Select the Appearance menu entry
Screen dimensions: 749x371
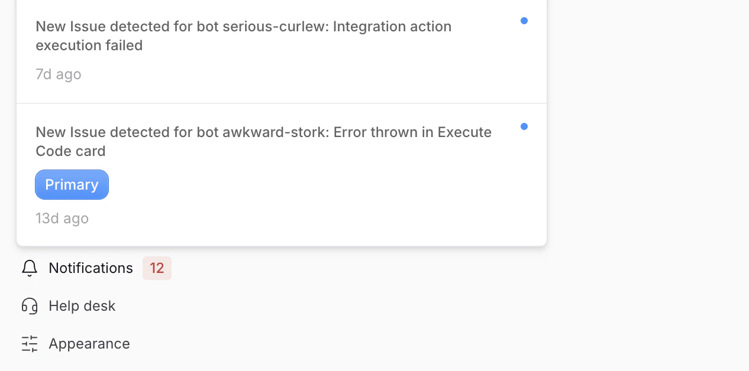coord(89,344)
